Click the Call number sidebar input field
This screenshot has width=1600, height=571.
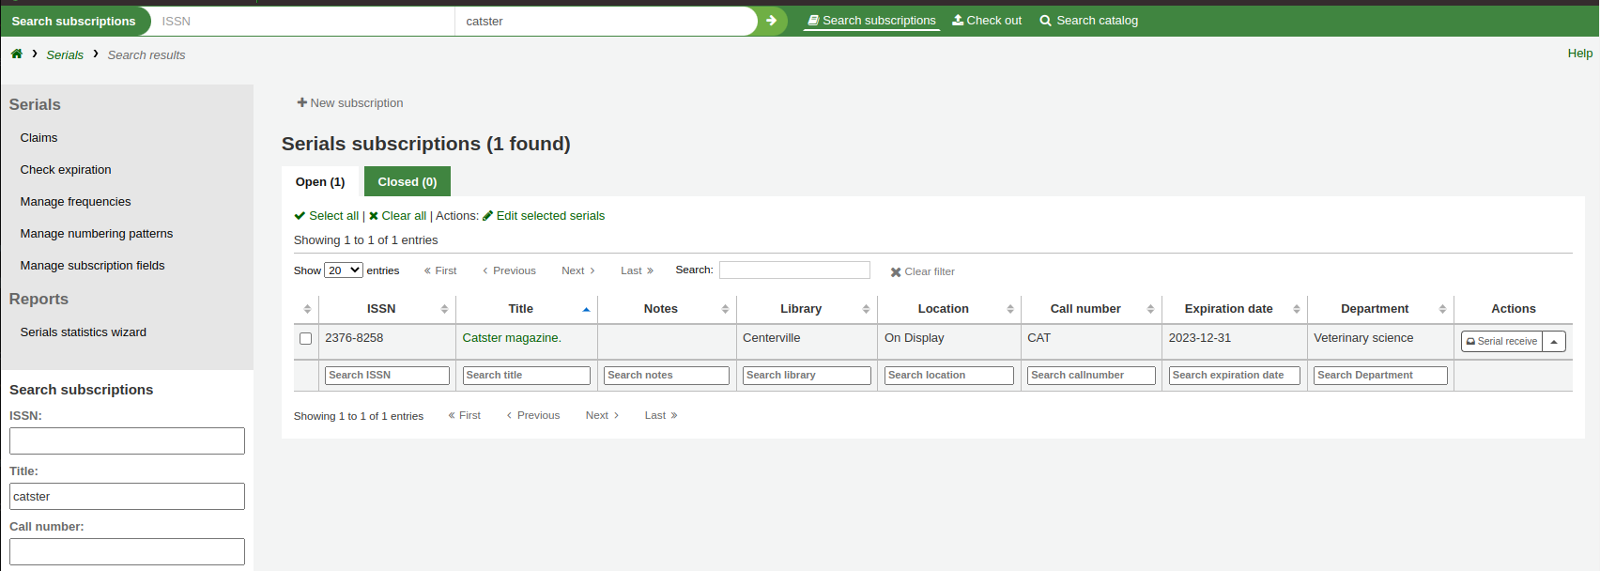(127, 551)
